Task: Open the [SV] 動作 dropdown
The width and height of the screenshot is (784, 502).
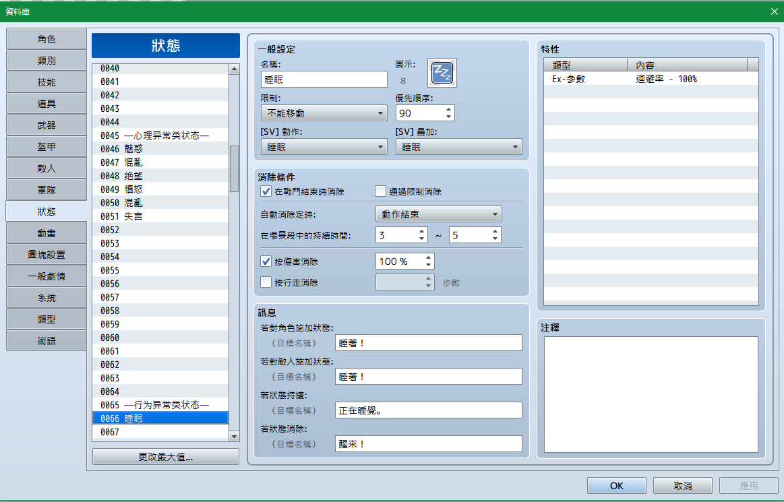Action: (324, 147)
